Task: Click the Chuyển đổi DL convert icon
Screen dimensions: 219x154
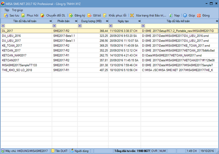Action: (42, 15)
